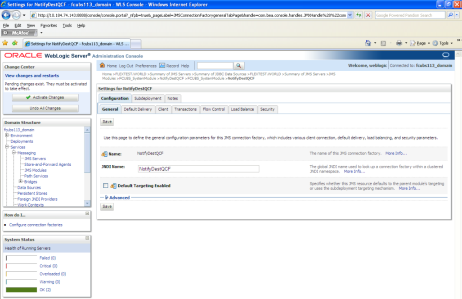Screen dimensions: 462x299
Task: Open the File menu
Action: point(6,25)
